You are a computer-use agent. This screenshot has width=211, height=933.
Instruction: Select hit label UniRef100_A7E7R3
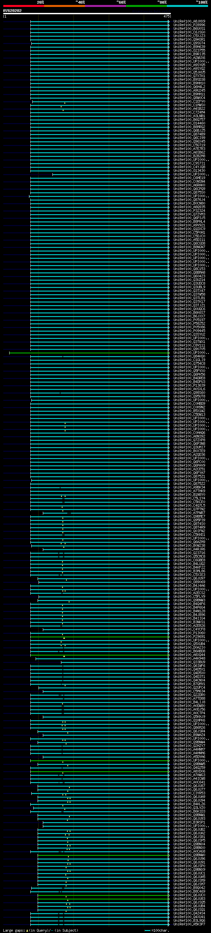tap(189, 149)
